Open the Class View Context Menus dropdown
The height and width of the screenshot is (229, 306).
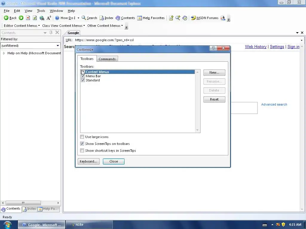pos(63,26)
